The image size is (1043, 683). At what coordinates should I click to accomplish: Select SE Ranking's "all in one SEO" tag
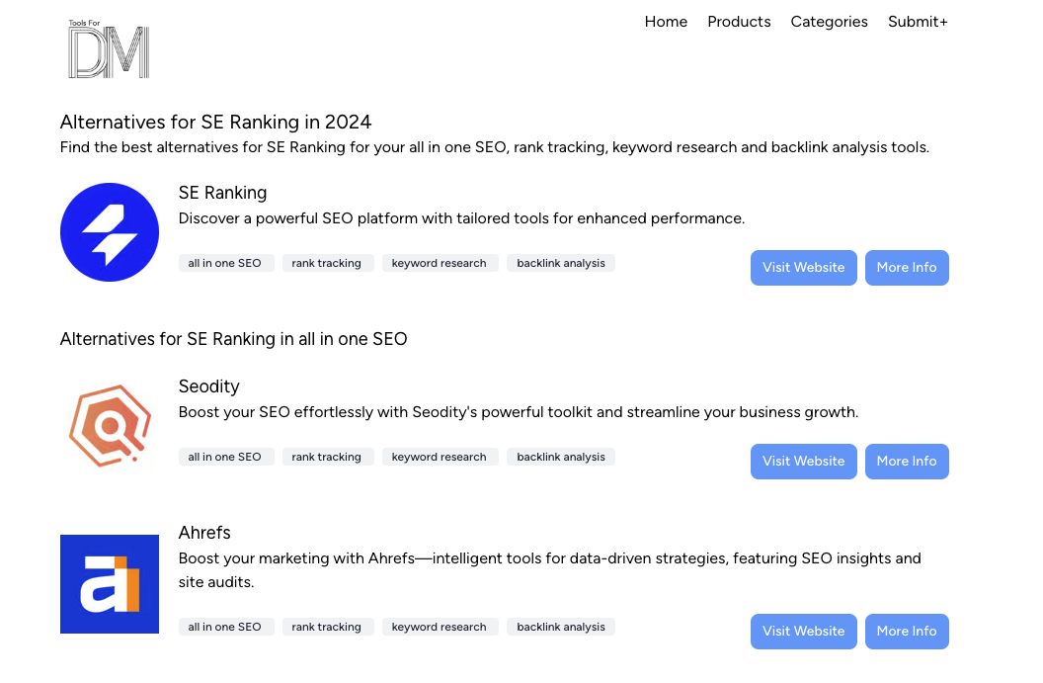click(x=225, y=263)
